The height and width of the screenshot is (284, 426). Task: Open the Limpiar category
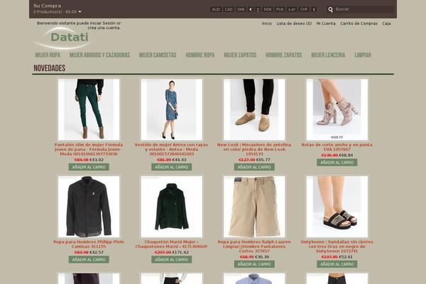363,55
